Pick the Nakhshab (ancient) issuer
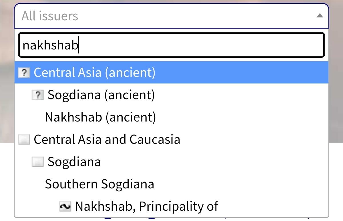 tap(100, 117)
